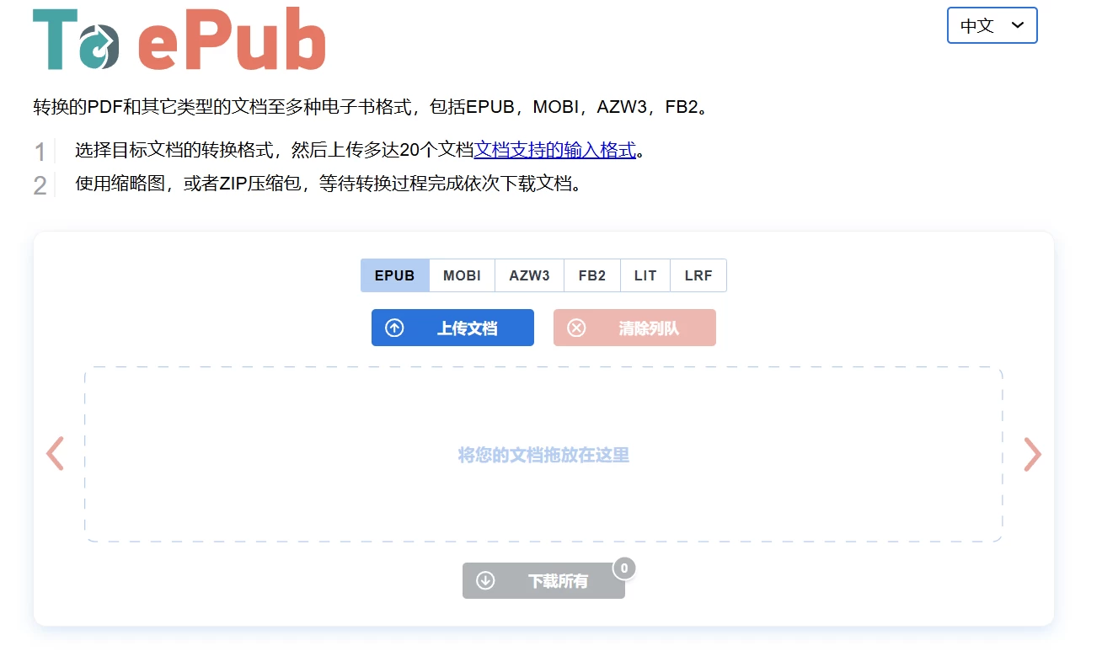Click the upload arrow icon on 上传文档 button
This screenshot has height=667, width=1102.
coord(393,328)
